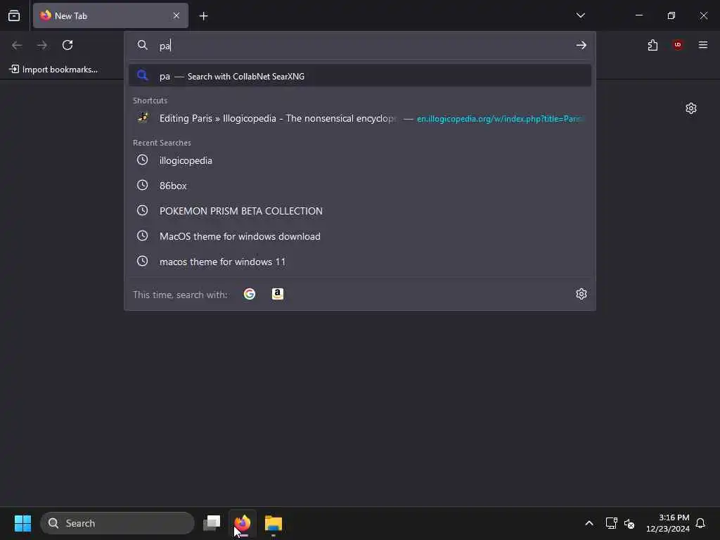The image size is (720, 540).
Task: Open the network status tray icon
Action: click(x=611, y=523)
